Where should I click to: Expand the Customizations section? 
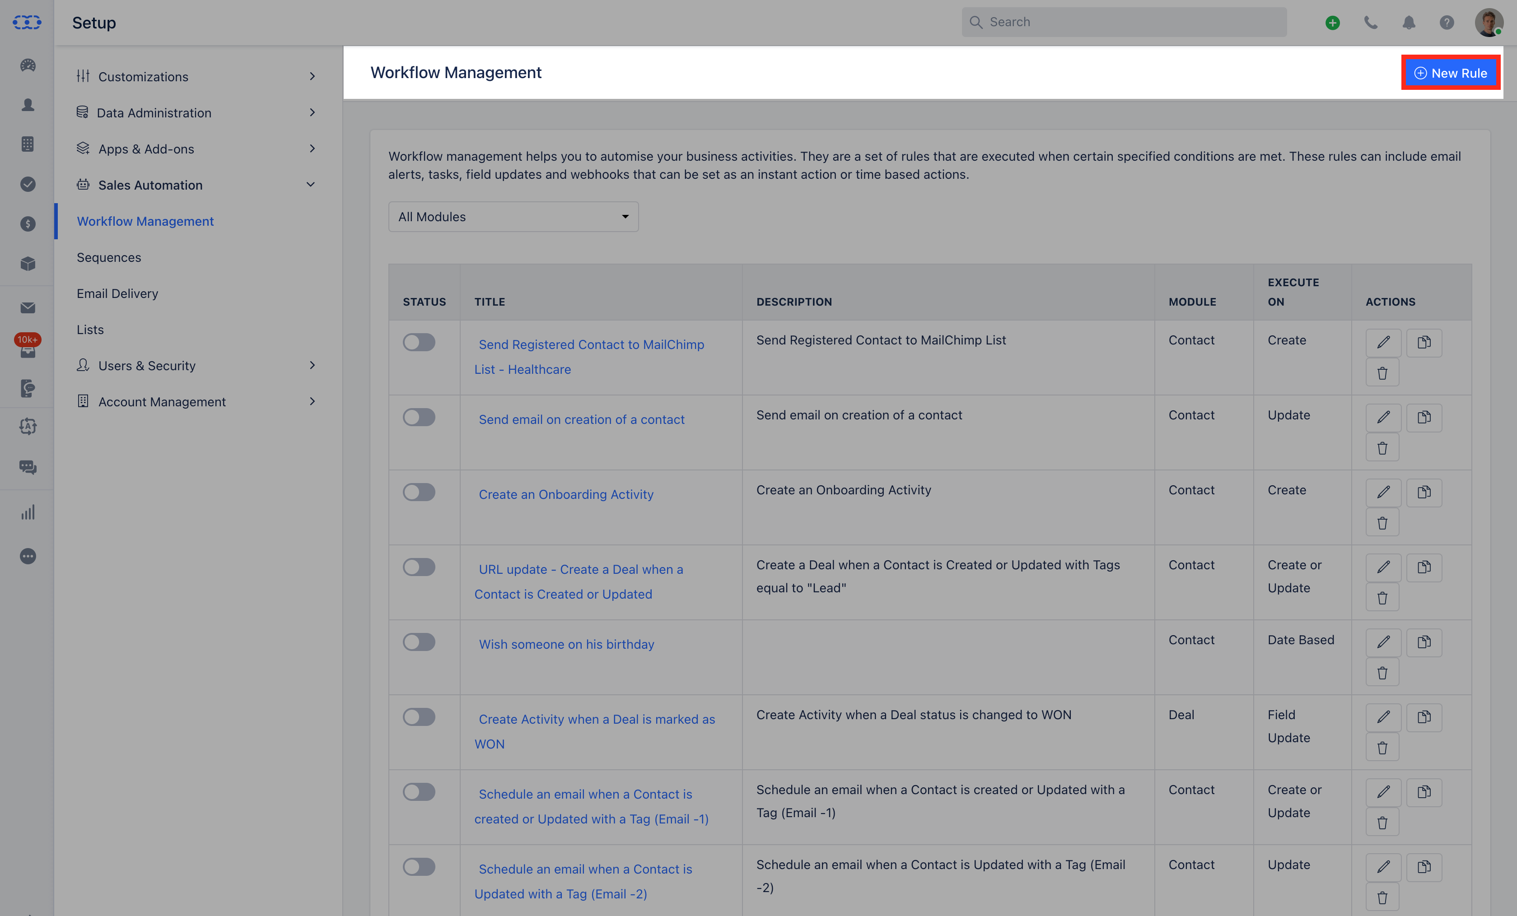tap(197, 76)
